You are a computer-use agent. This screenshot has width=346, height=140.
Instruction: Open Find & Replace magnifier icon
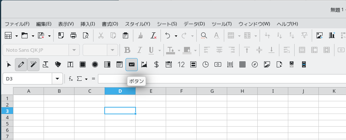coord(204,35)
